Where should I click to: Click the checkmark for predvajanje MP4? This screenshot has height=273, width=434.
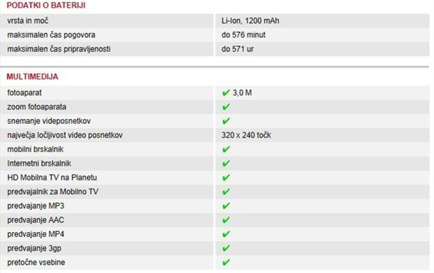click(x=226, y=234)
